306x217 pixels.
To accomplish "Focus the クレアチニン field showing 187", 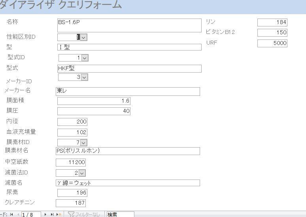I will 71,203.
